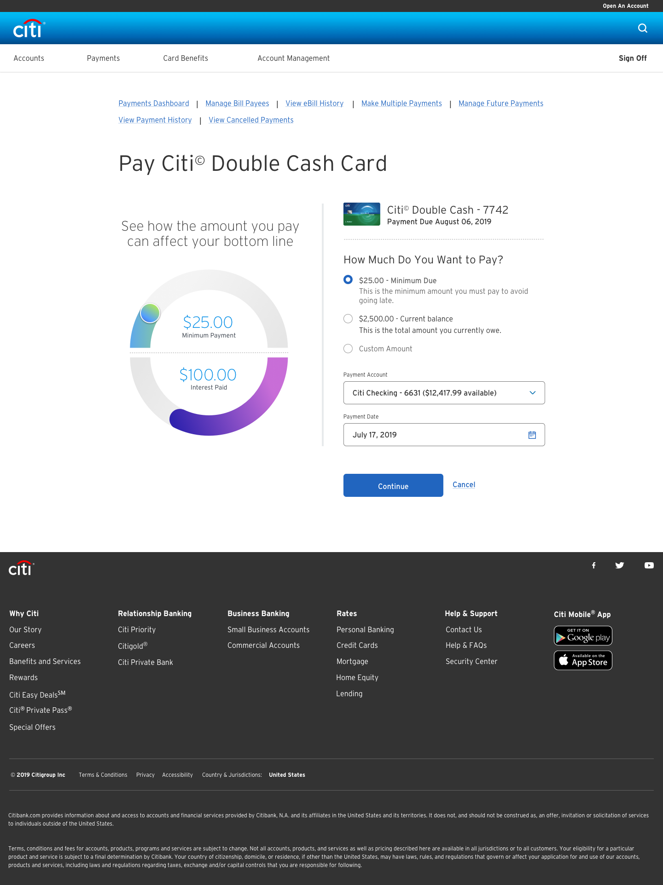Open Accessibility footer link
Viewport: 663px width, 885px height.
[177, 775]
